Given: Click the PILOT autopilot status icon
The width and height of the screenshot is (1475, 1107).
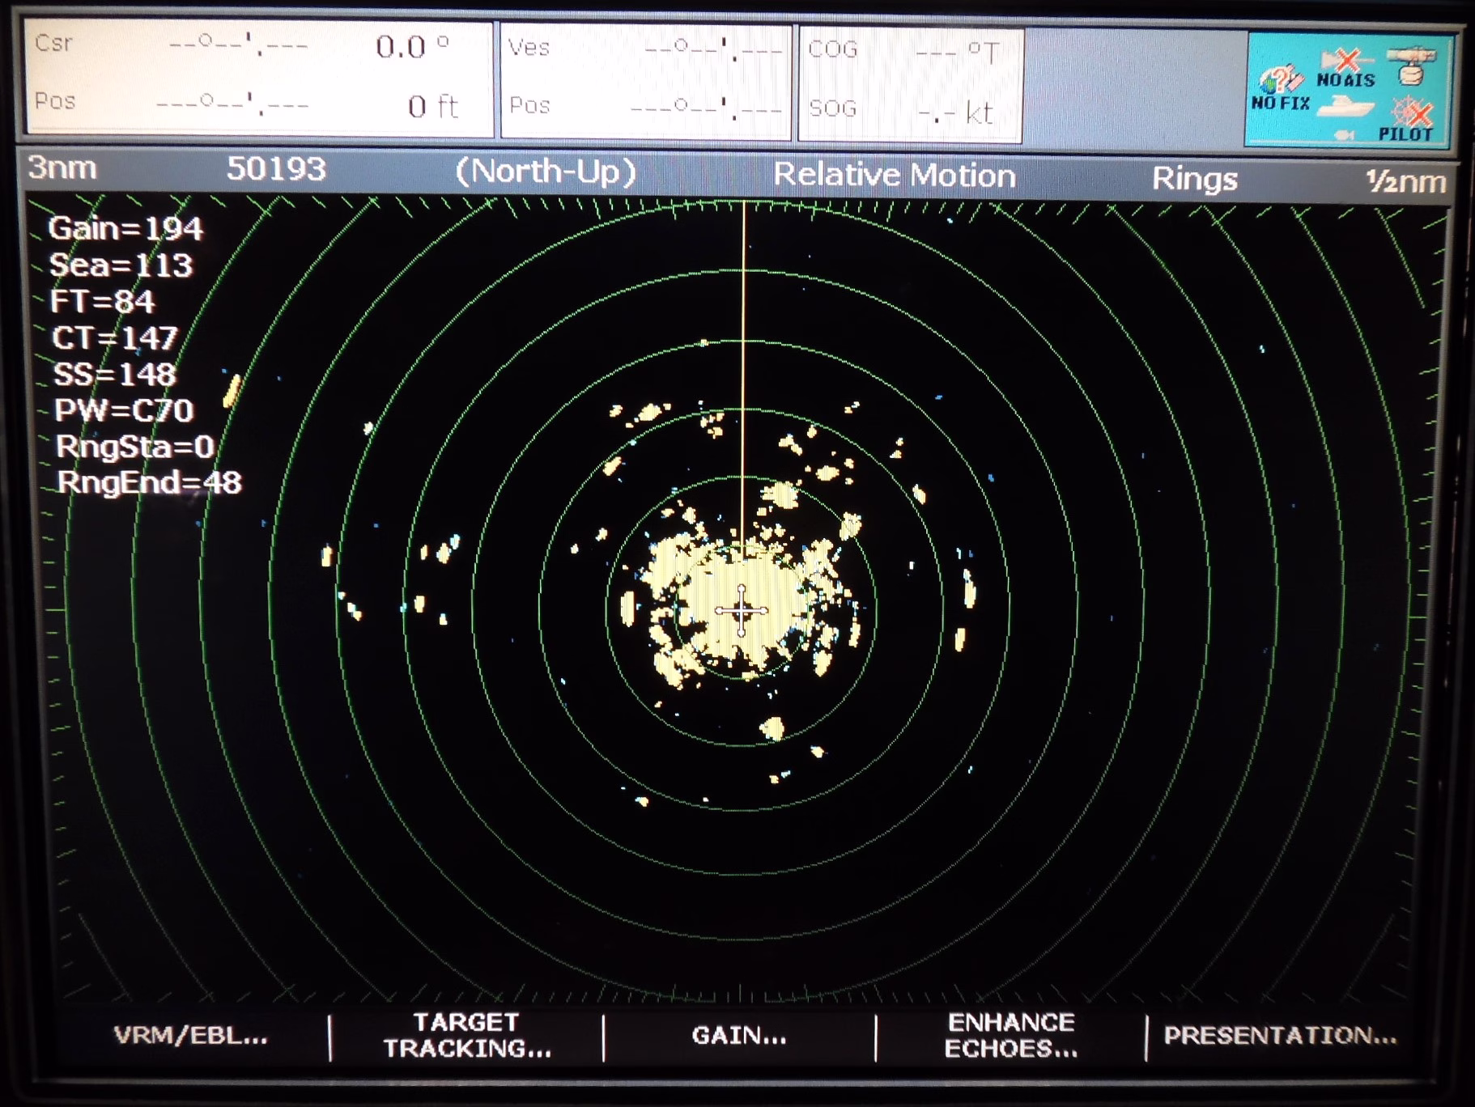Looking at the screenshot, I should point(1408,120).
